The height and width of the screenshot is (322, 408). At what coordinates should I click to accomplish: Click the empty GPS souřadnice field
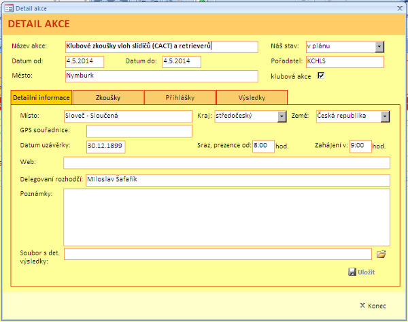(x=139, y=131)
